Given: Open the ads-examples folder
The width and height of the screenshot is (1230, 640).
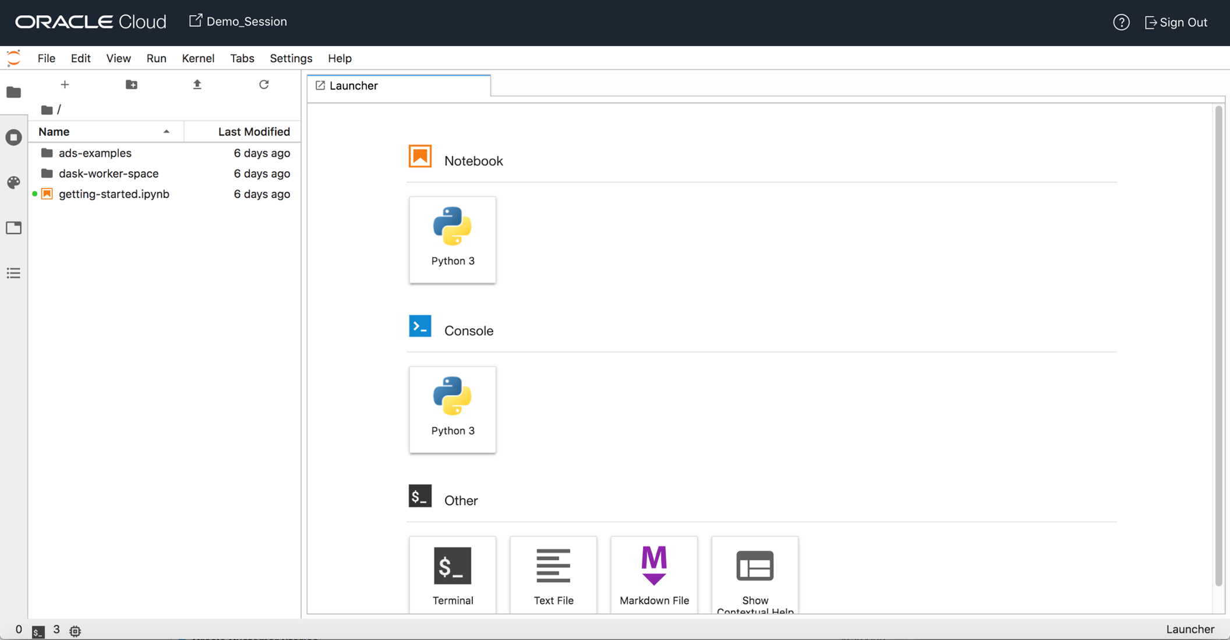Looking at the screenshot, I should coord(95,153).
